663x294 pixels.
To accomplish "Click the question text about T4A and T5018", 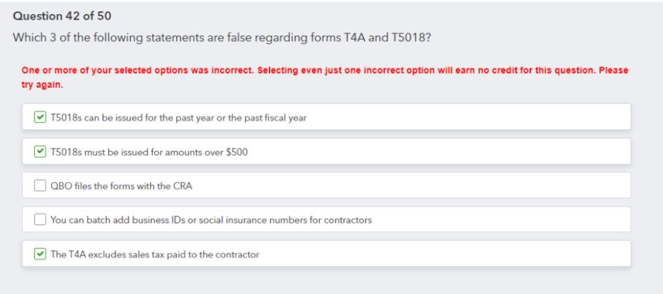I will [222, 37].
